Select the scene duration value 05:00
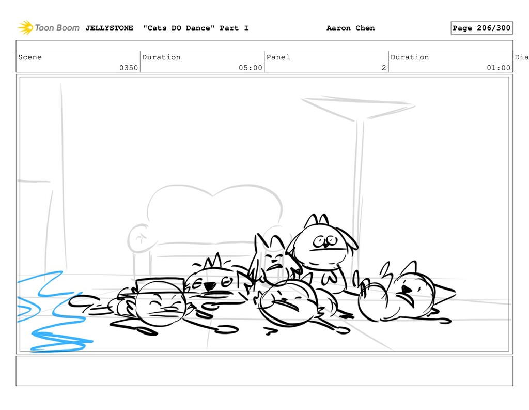The width and height of the screenshot is (529, 410). click(x=251, y=68)
